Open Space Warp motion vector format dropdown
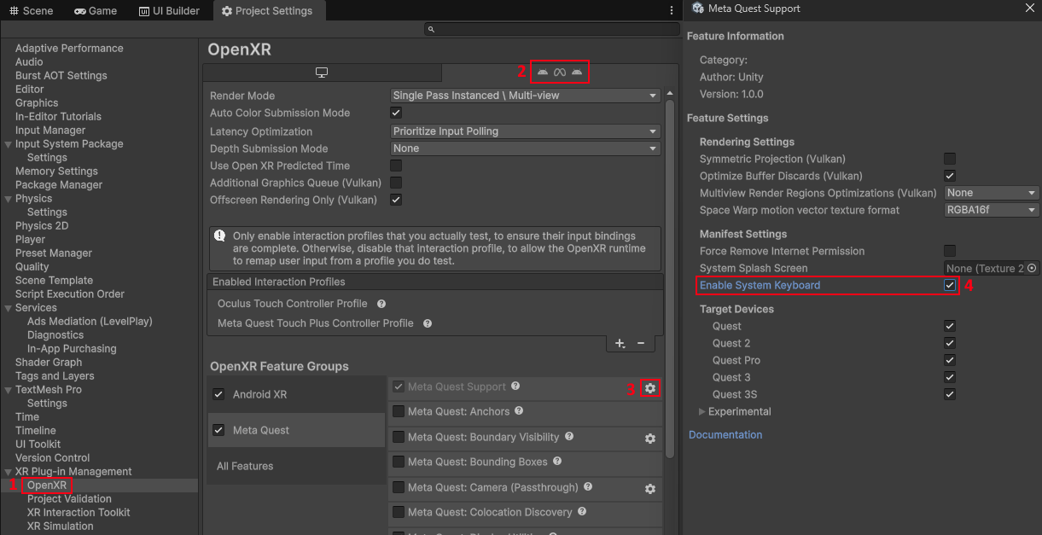Image resolution: width=1042 pixels, height=535 pixels. (992, 210)
